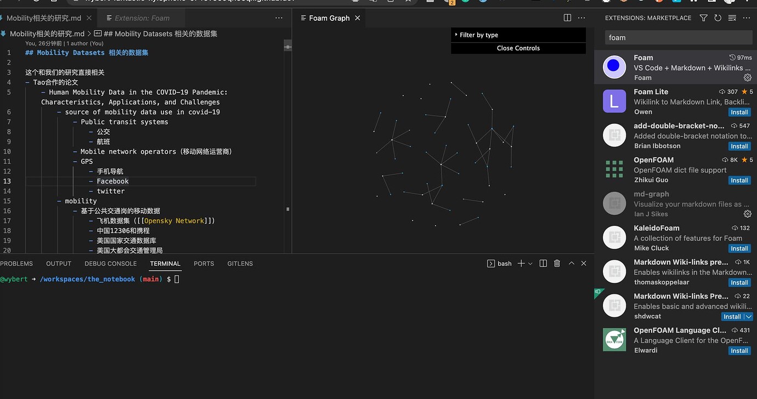
Task: Open the terminal profile dropdown chevron
Action: [x=529, y=263]
